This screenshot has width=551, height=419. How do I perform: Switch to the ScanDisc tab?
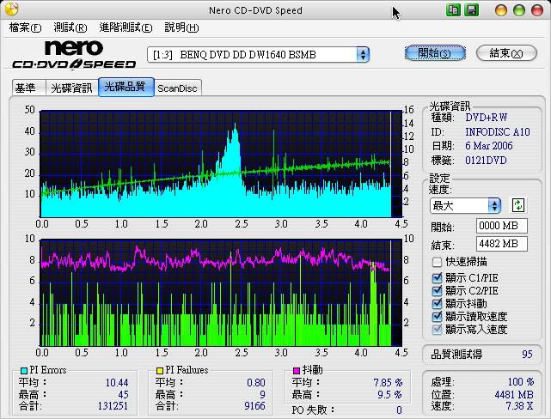click(x=177, y=88)
